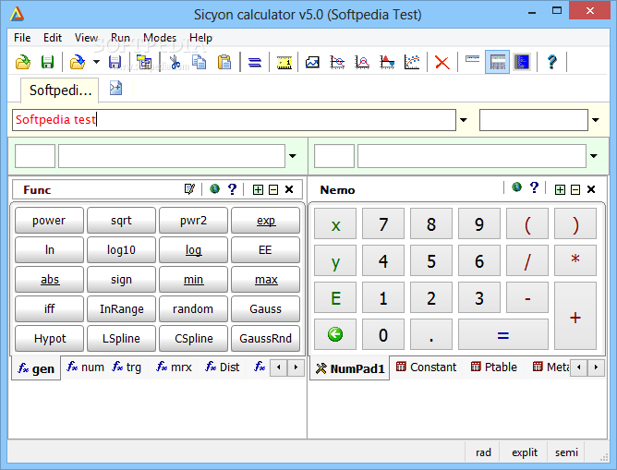The image size is (617, 470).
Task: Click the plot icon with red circle
Action: point(337,62)
